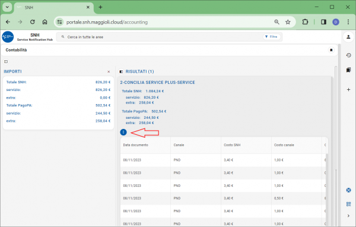Open the Chrome three-dot menu
The height and width of the screenshot is (227, 356).
tap(348, 22)
